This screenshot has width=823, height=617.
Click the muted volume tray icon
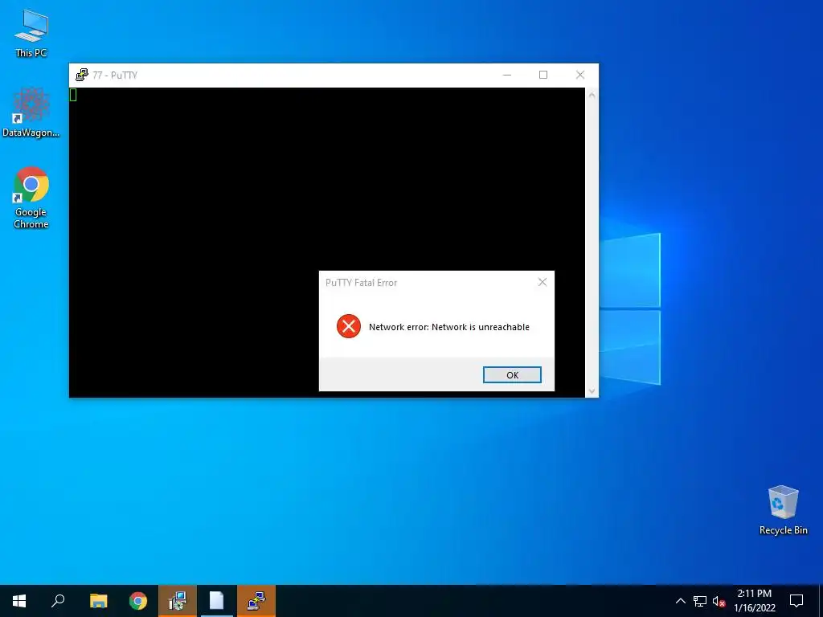pos(719,601)
